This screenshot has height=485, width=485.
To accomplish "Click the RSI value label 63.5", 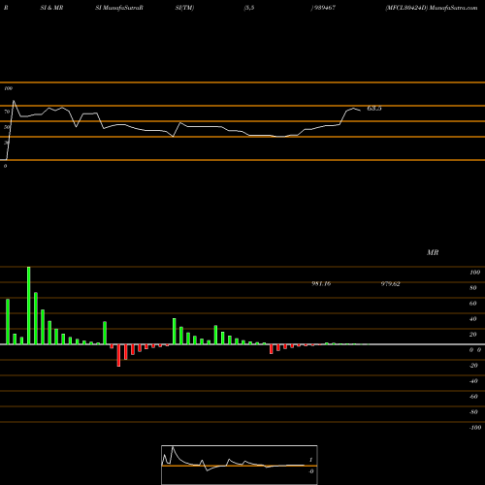I will [x=374, y=109].
